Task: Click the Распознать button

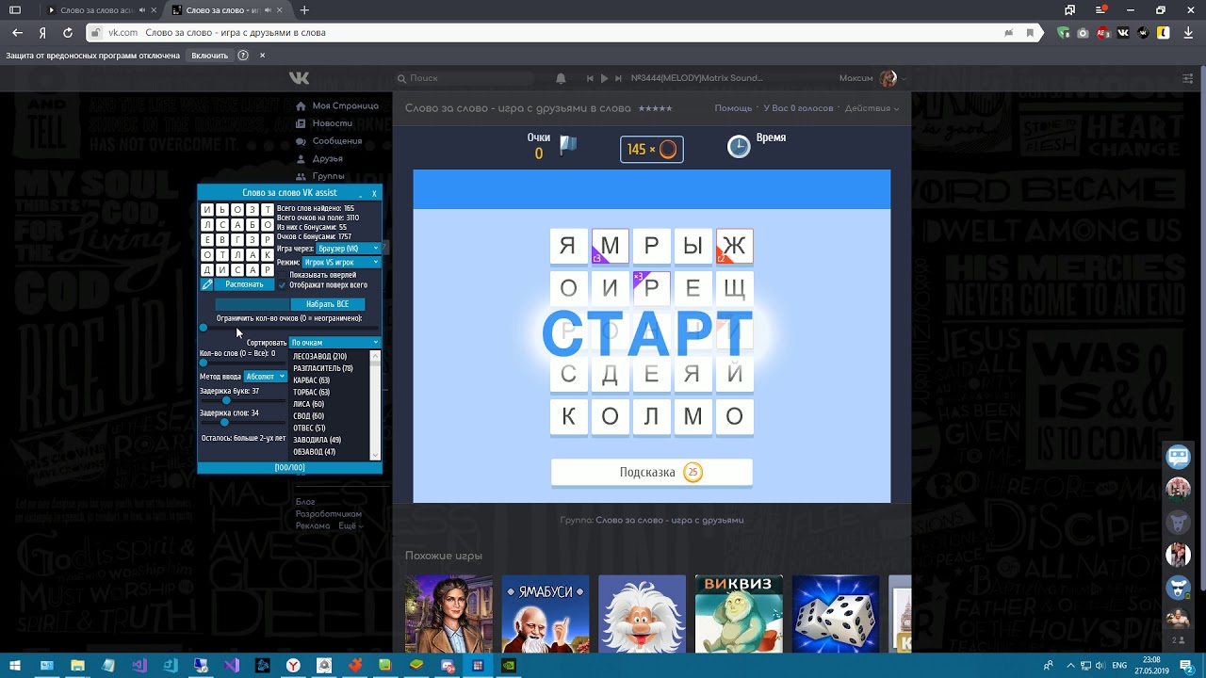Action: pos(244,284)
